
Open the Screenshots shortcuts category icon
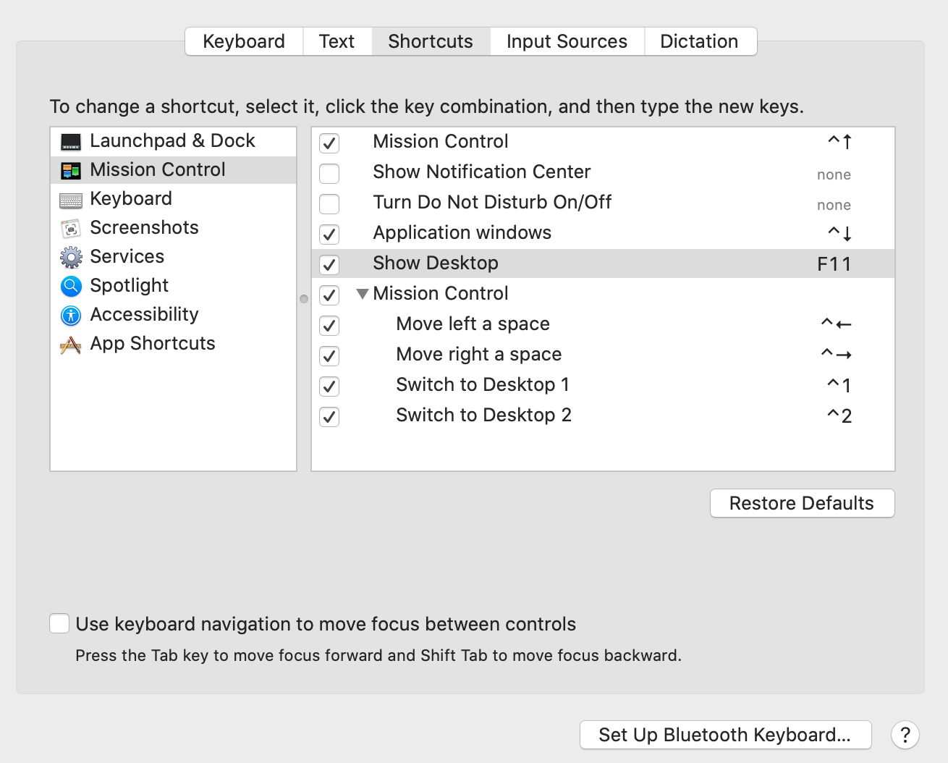point(71,229)
